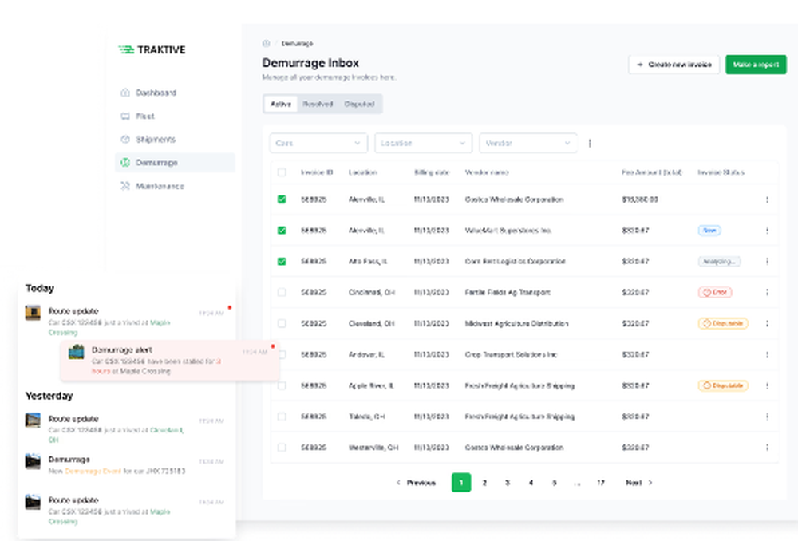Go to page 2
This screenshot has width=798, height=541.
[484, 483]
